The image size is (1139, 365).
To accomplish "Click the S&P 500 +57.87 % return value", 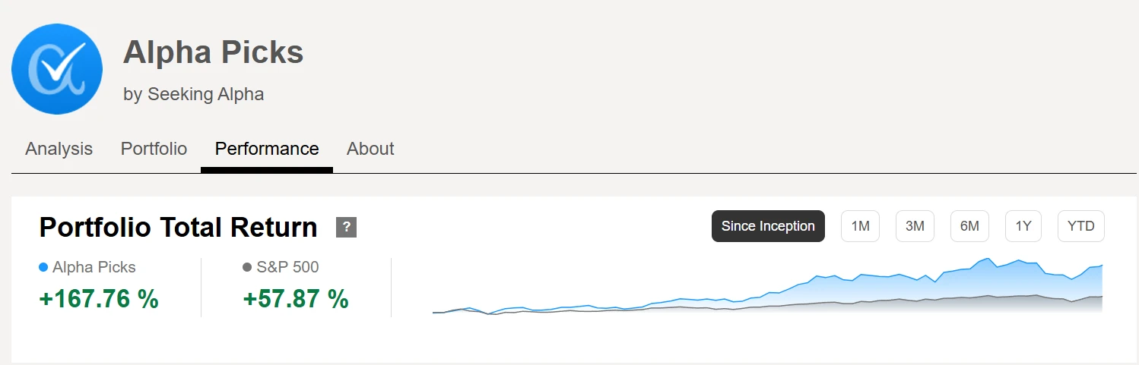I will (296, 299).
